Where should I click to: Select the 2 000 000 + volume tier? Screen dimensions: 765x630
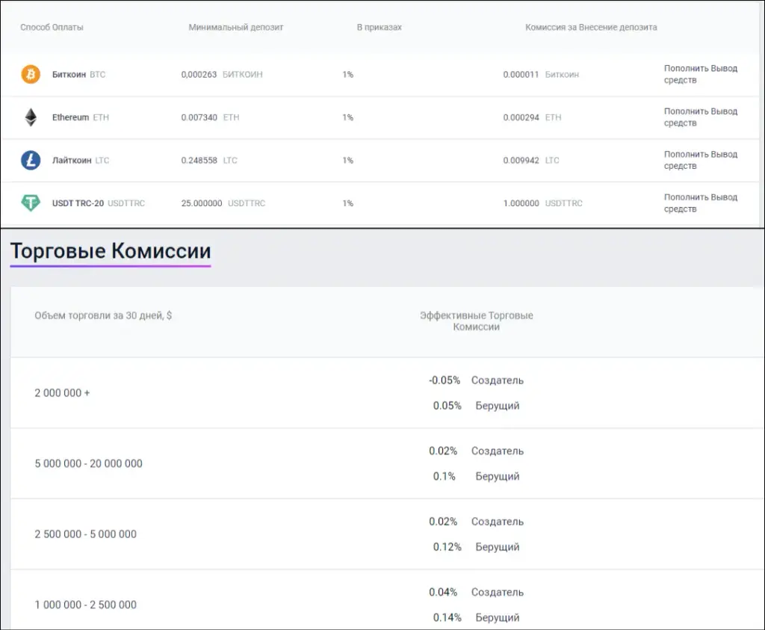(x=62, y=393)
